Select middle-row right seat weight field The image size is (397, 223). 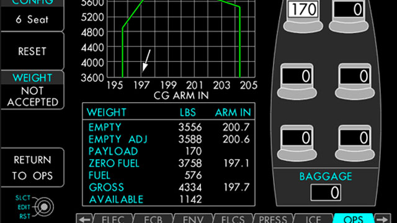pos(355,76)
